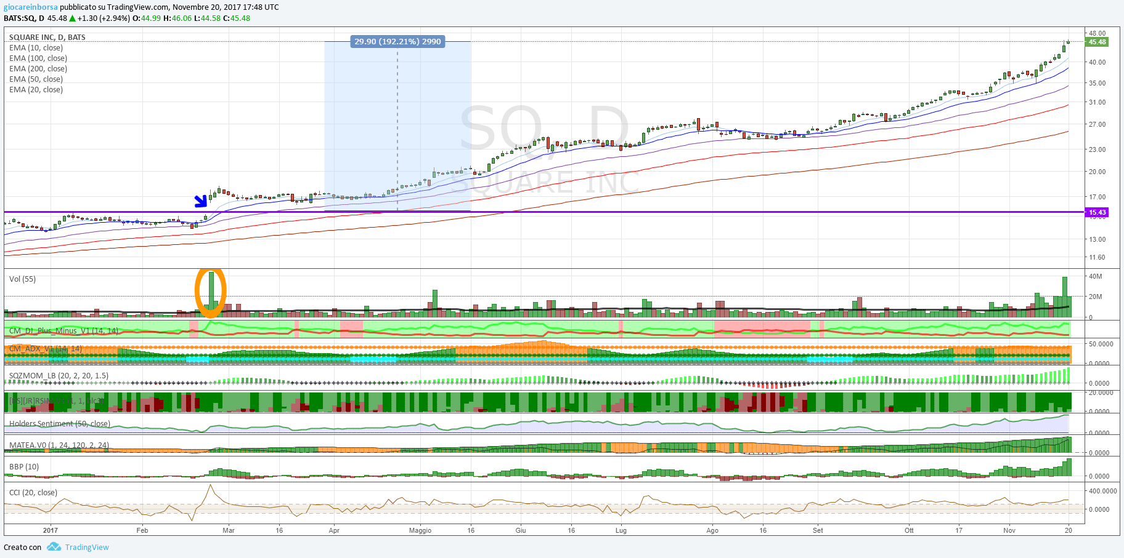The height and width of the screenshot is (558, 1124).
Task: Select the EMA (20, close) indicator label
Action: tap(36, 90)
